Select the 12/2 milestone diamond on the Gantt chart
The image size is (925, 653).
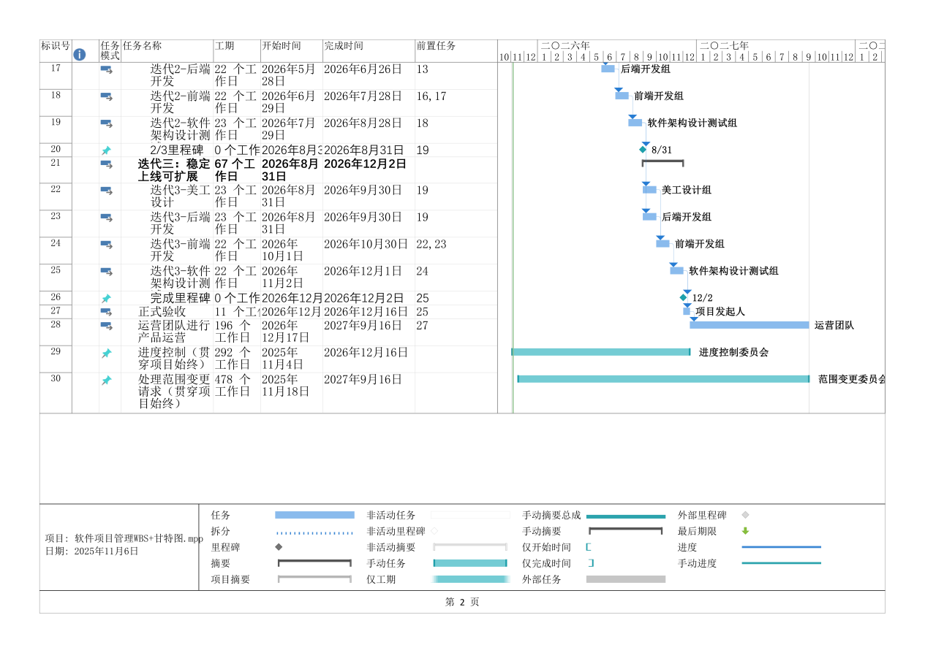(684, 297)
